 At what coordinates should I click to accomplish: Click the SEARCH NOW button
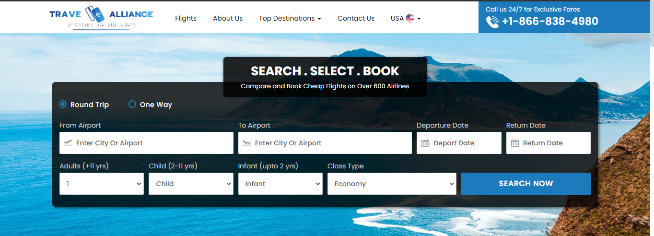[x=526, y=184]
